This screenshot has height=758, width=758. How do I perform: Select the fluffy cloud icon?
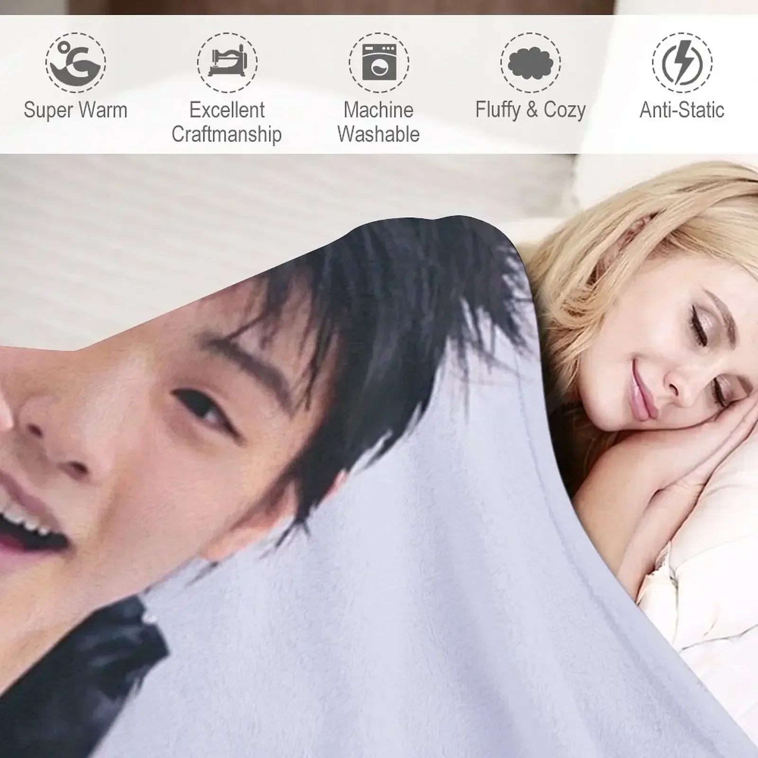click(x=531, y=62)
